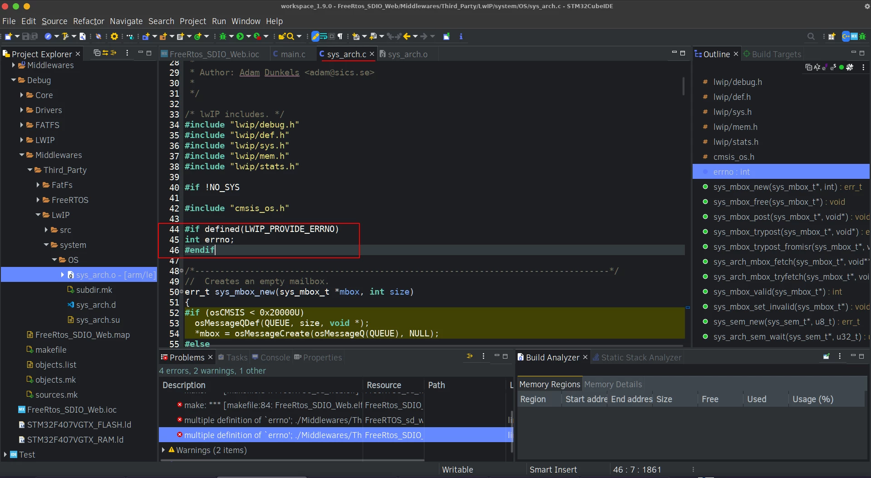Click the Back navigation yellow arrow

407,36
